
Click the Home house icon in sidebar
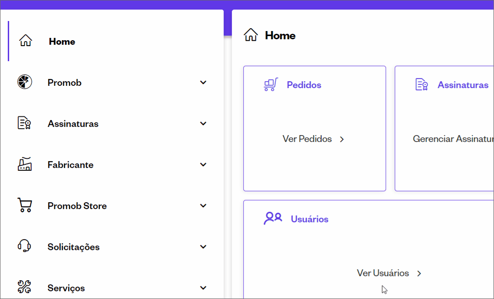click(x=26, y=41)
